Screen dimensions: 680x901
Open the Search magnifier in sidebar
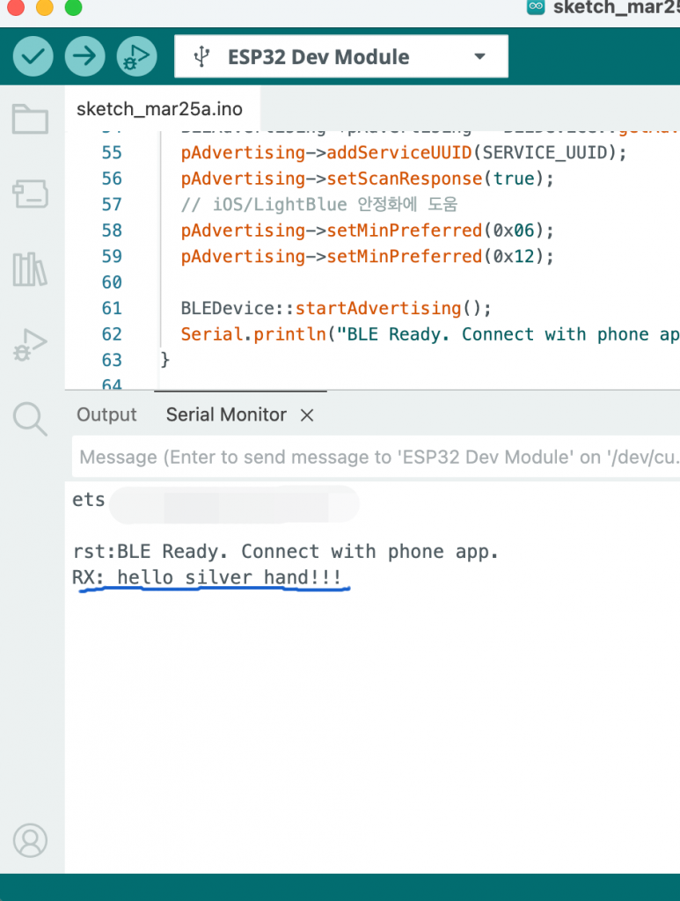pyautogui.click(x=30, y=420)
